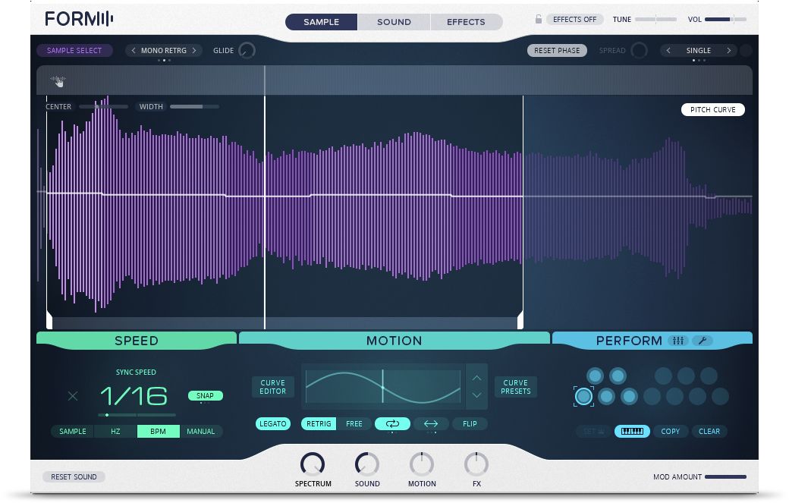Select the bracketed perform slot circle
The image size is (789, 503).
pyautogui.click(x=583, y=396)
